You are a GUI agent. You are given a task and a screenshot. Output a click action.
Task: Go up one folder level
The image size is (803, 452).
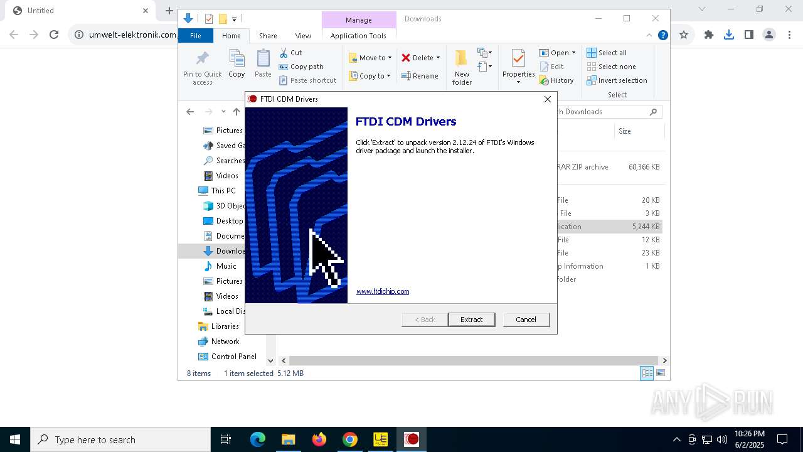click(x=236, y=112)
